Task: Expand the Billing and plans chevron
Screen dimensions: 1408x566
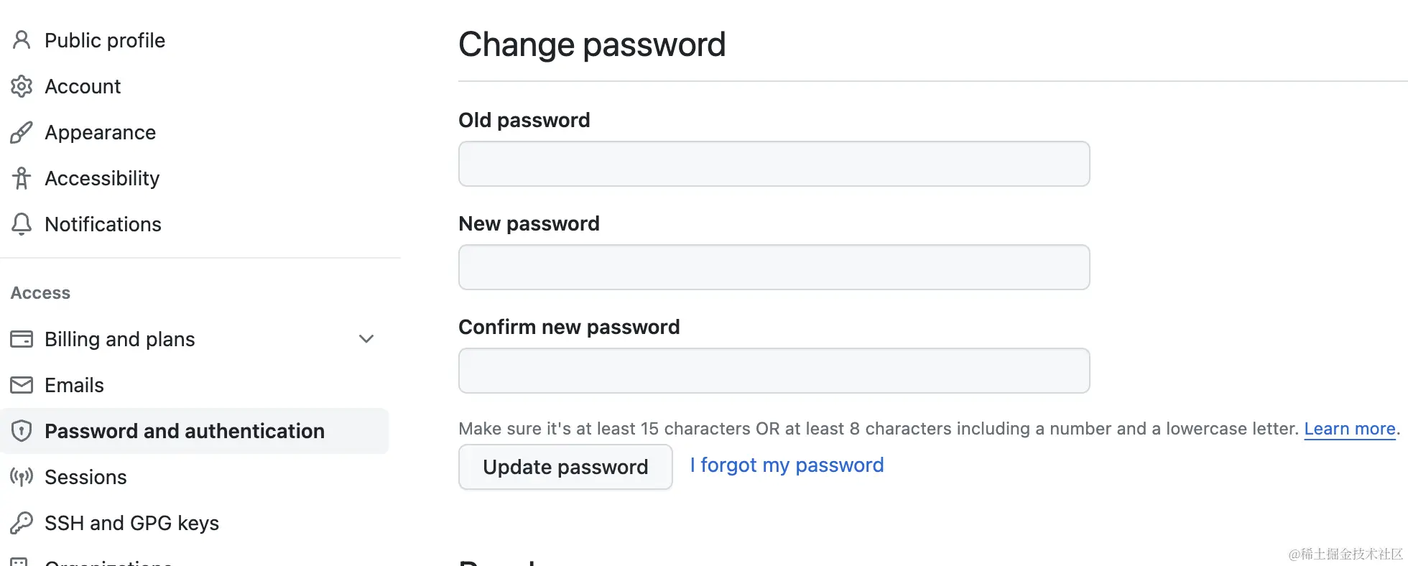Action: pyautogui.click(x=366, y=339)
